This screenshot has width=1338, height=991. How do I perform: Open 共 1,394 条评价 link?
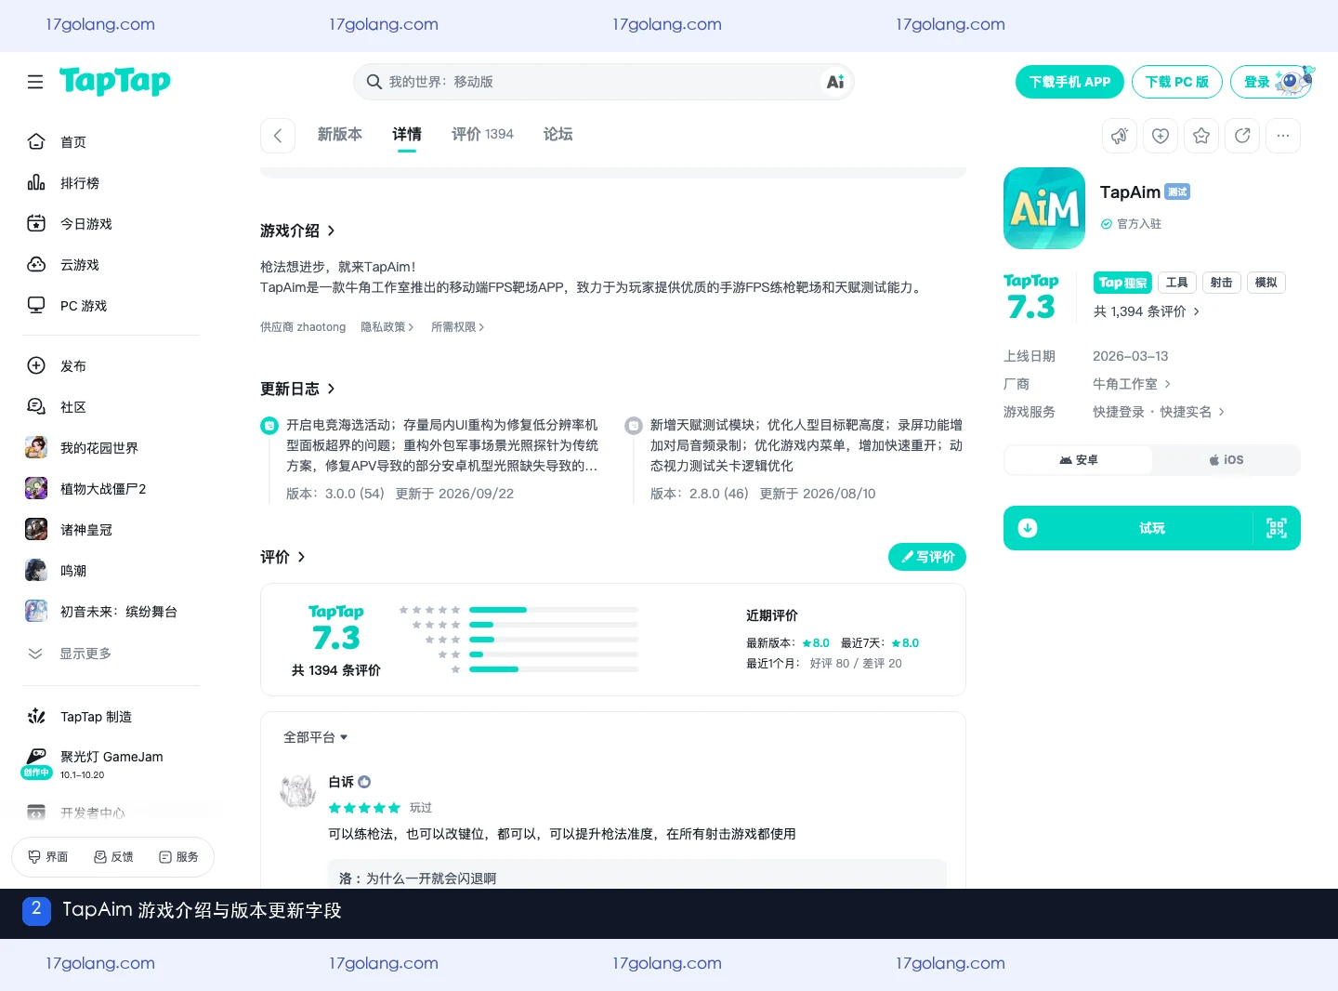(1147, 311)
